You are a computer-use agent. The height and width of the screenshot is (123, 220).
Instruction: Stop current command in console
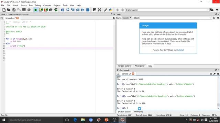click(211, 74)
